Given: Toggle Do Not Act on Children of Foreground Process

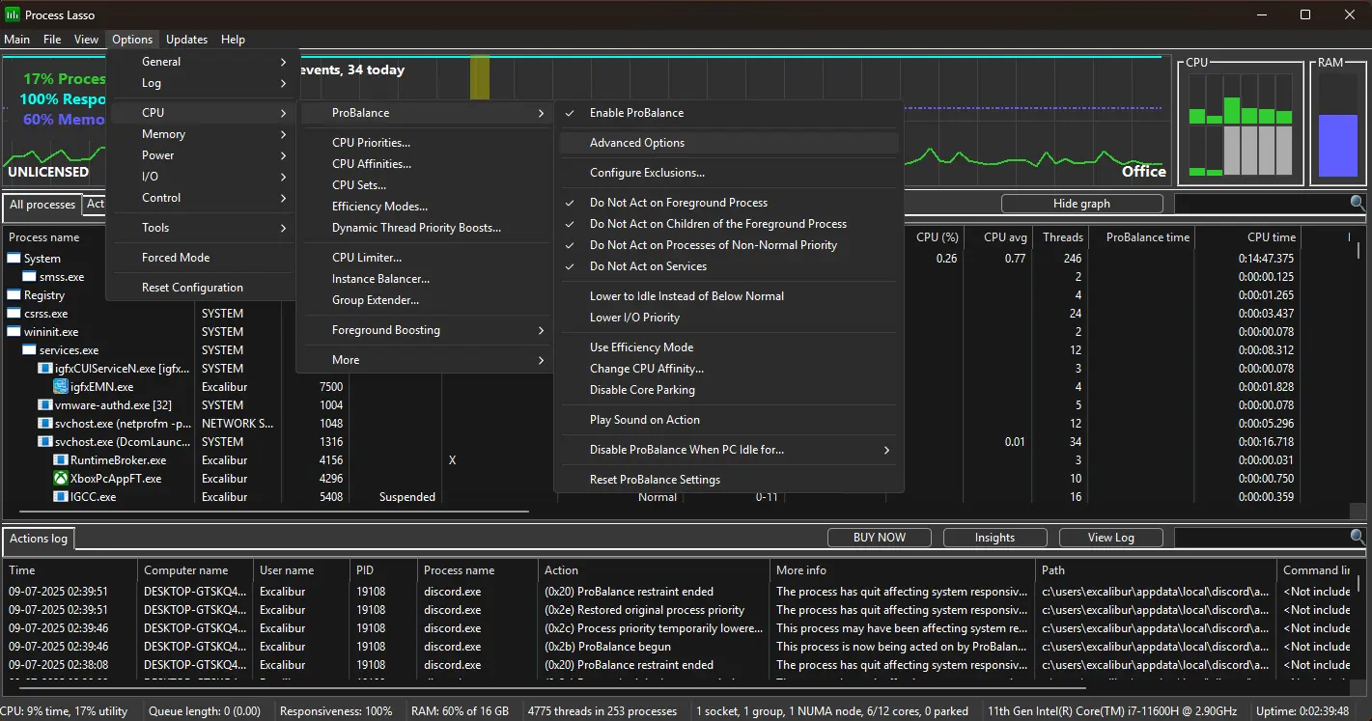Looking at the screenshot, I should pos(729,224).
